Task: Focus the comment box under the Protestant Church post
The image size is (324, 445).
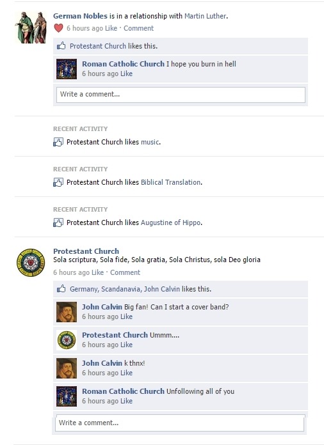Action: point(180,423)
